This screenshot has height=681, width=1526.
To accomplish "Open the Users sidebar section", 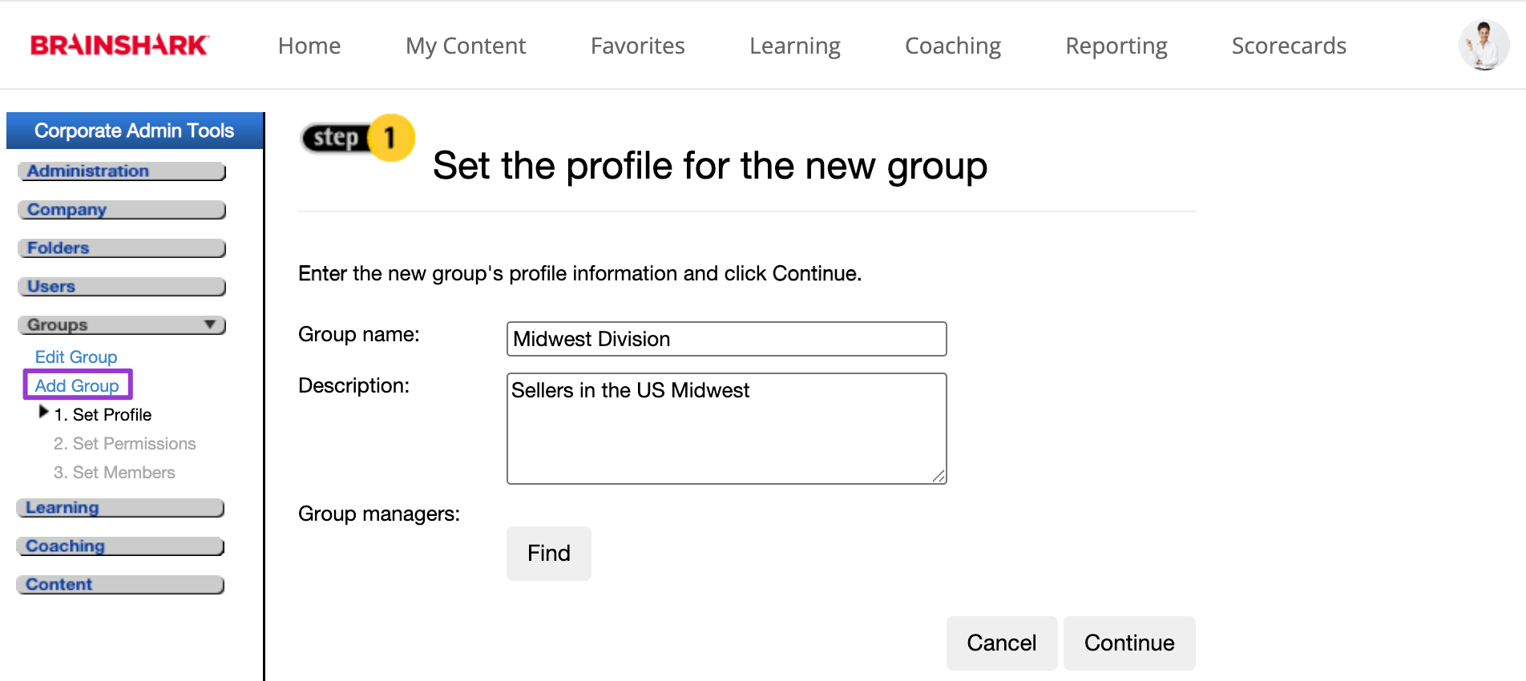I will (121, 287).
